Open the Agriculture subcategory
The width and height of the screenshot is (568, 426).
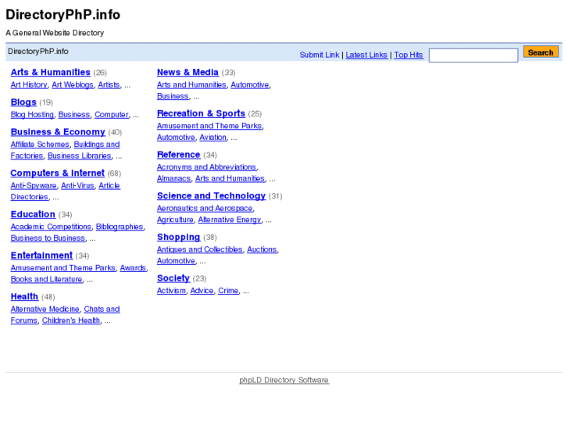coord(175,220)
